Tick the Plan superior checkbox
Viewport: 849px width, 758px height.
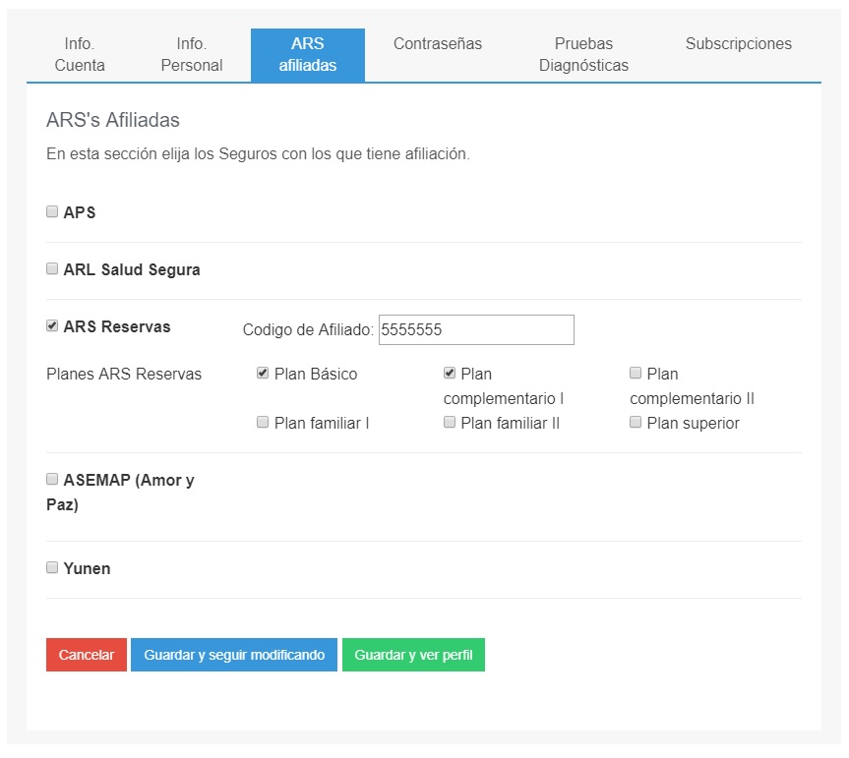[636, 422]
